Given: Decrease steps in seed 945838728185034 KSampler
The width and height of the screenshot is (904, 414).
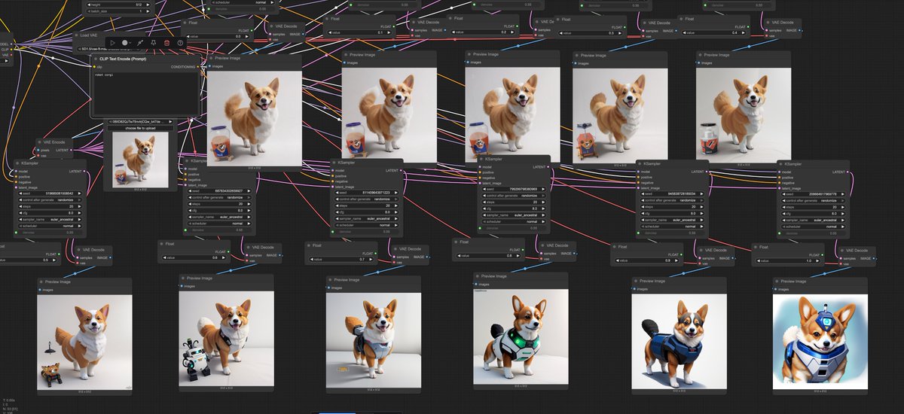Looking at the screenshot, I should 641,207.
